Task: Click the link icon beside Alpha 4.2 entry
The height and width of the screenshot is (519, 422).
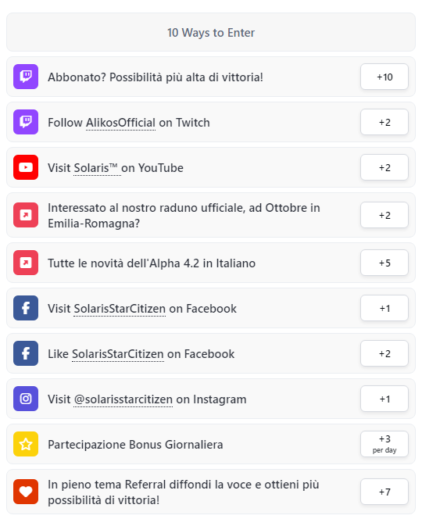Action: click(26, 263)
